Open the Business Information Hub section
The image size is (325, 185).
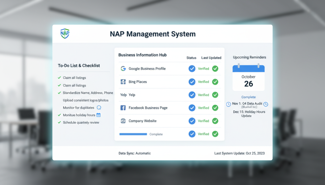tap(142, 55)
